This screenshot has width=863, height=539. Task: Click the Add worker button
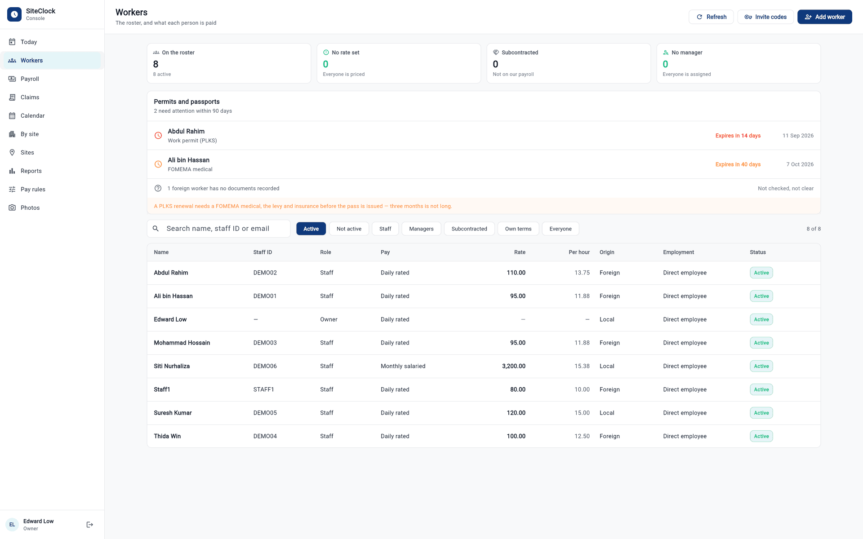point(824,17)
